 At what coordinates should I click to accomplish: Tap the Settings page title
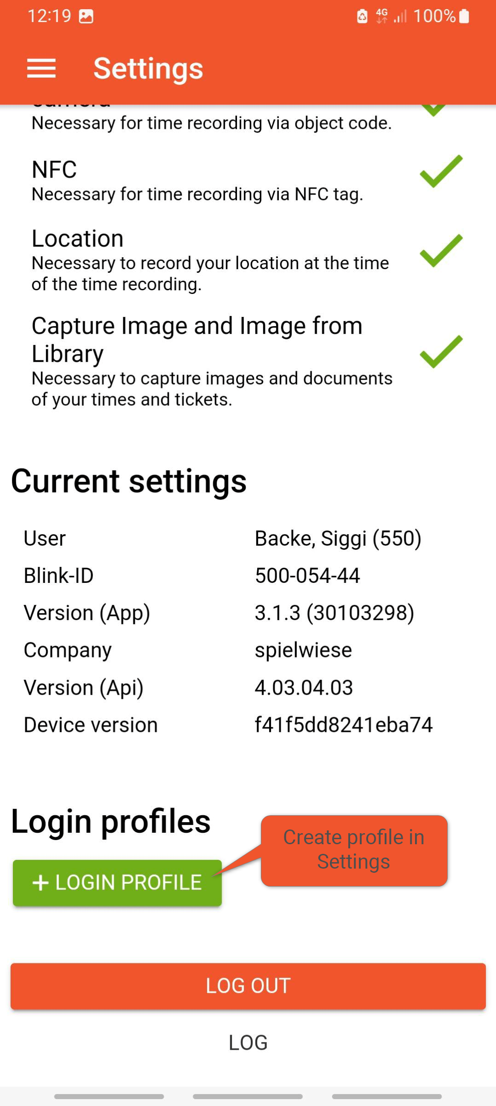[x=148, y=69]
